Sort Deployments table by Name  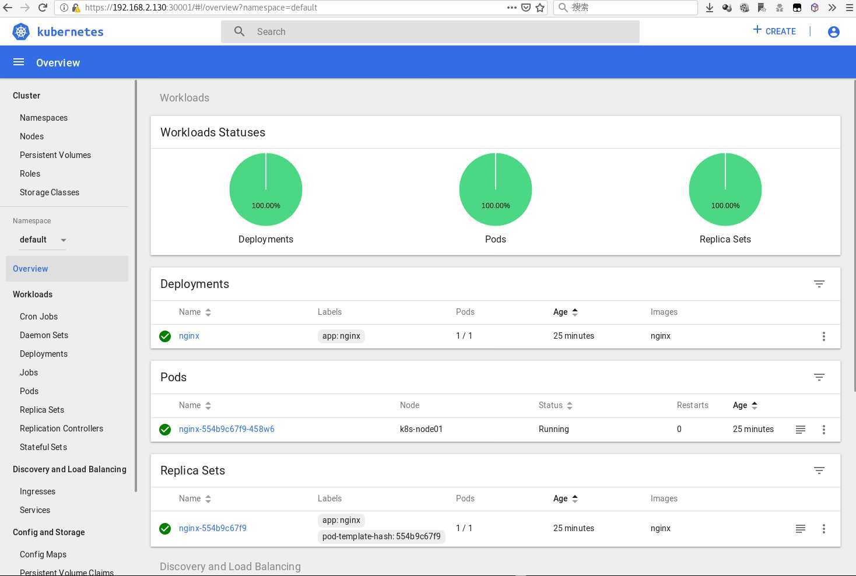pyautogui.click(x=195, y=312)
